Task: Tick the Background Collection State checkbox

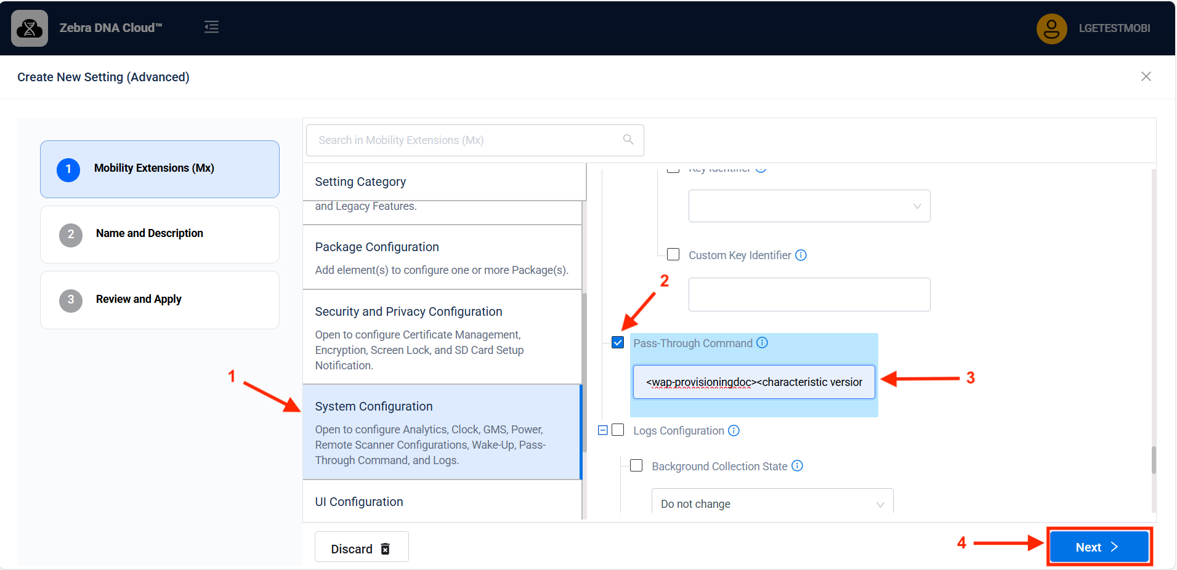Action: coord(636,466)
